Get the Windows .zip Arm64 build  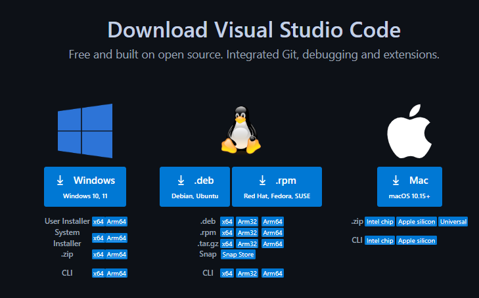click(116, 255)
